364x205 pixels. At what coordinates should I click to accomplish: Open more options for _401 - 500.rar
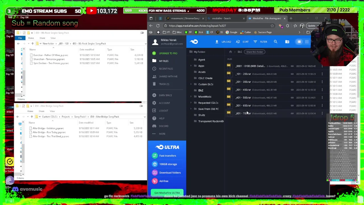pos(322,98)
